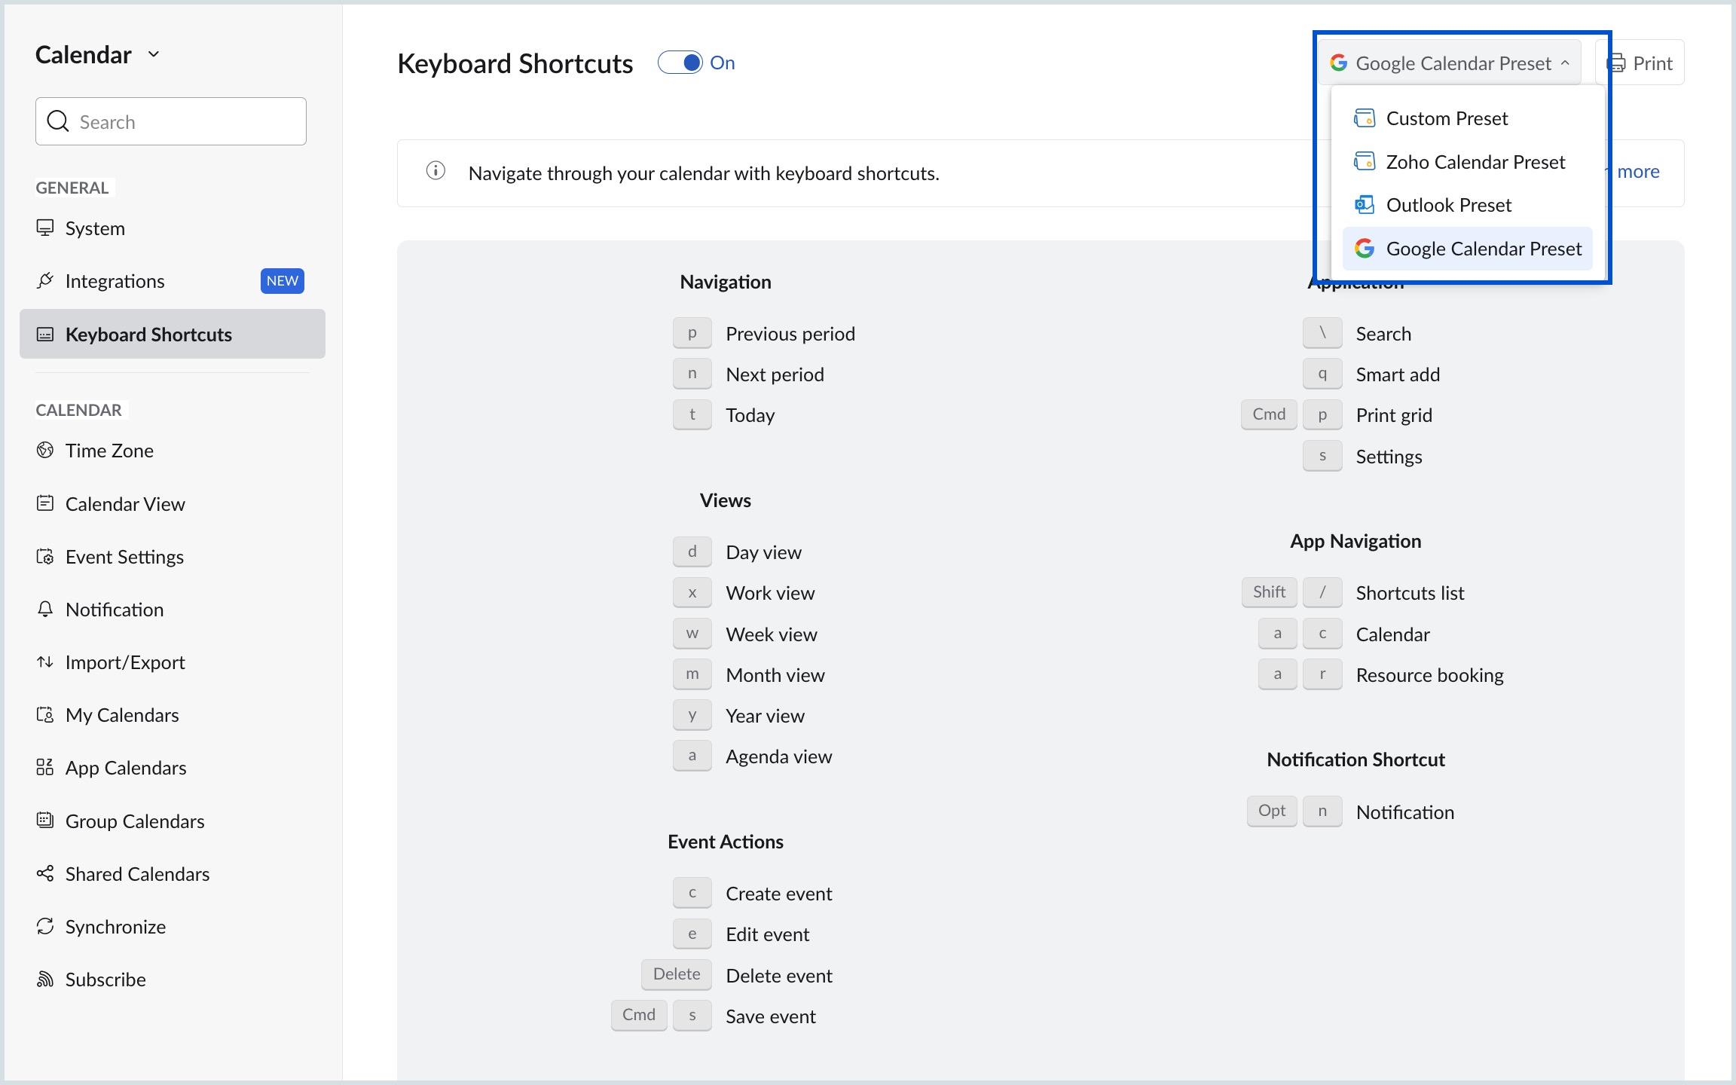Image resolution: width=1736 pixels, height=1085 pixels.
Task: Select Outlook Preset from the menu
Action: click(1448, 204)
